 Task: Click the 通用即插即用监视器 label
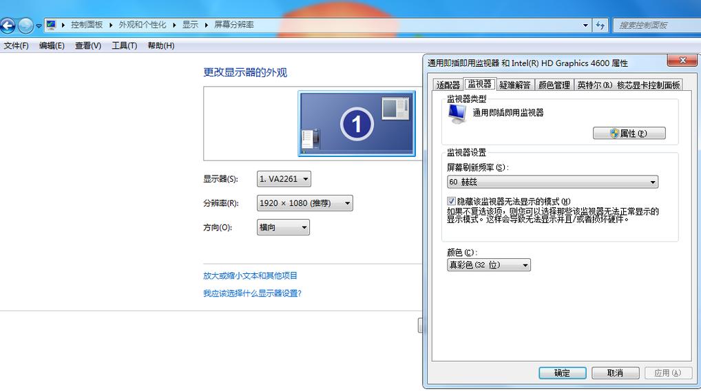508,113
